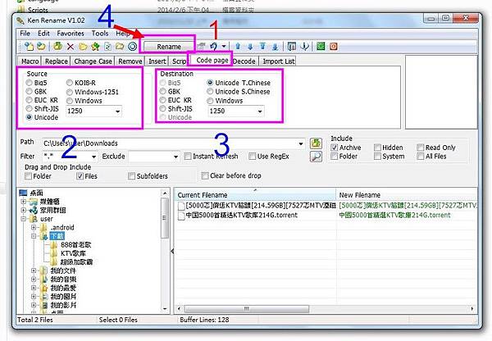The image size is (492, 341).
Task: Select Source KOI8-R radio button
Action: [70, 83]
